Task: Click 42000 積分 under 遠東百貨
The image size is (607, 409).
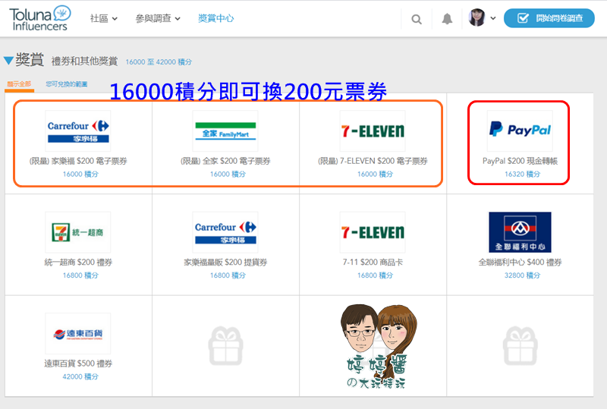Action: click(80, 376)
